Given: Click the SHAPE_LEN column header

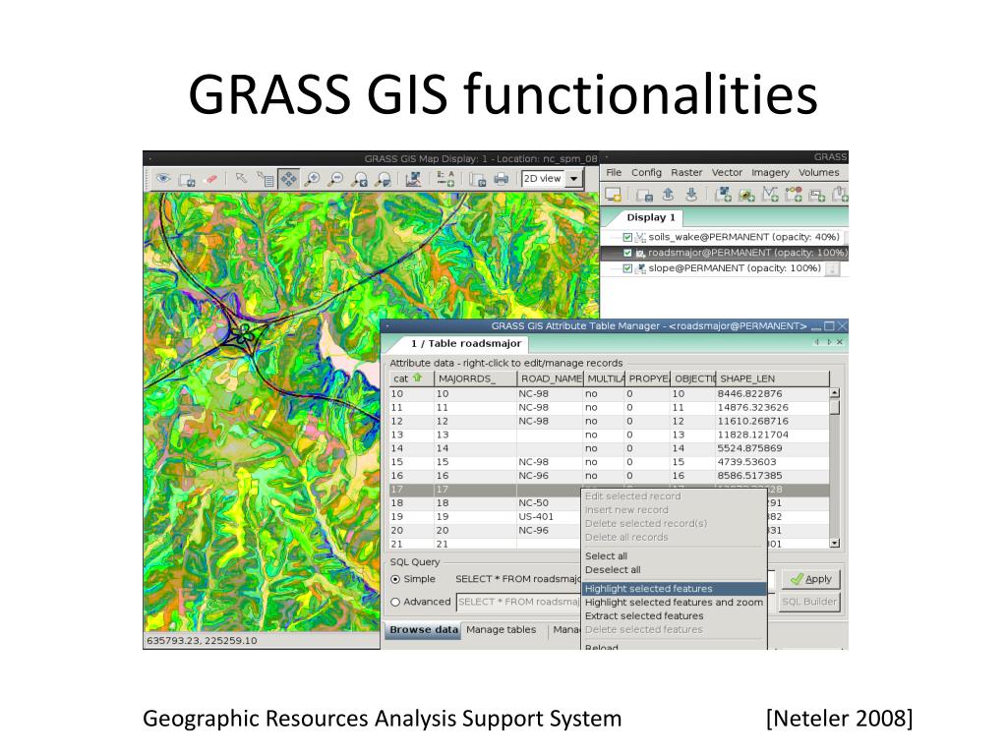Looking at the screenshot, I should (x=773, y=378).
